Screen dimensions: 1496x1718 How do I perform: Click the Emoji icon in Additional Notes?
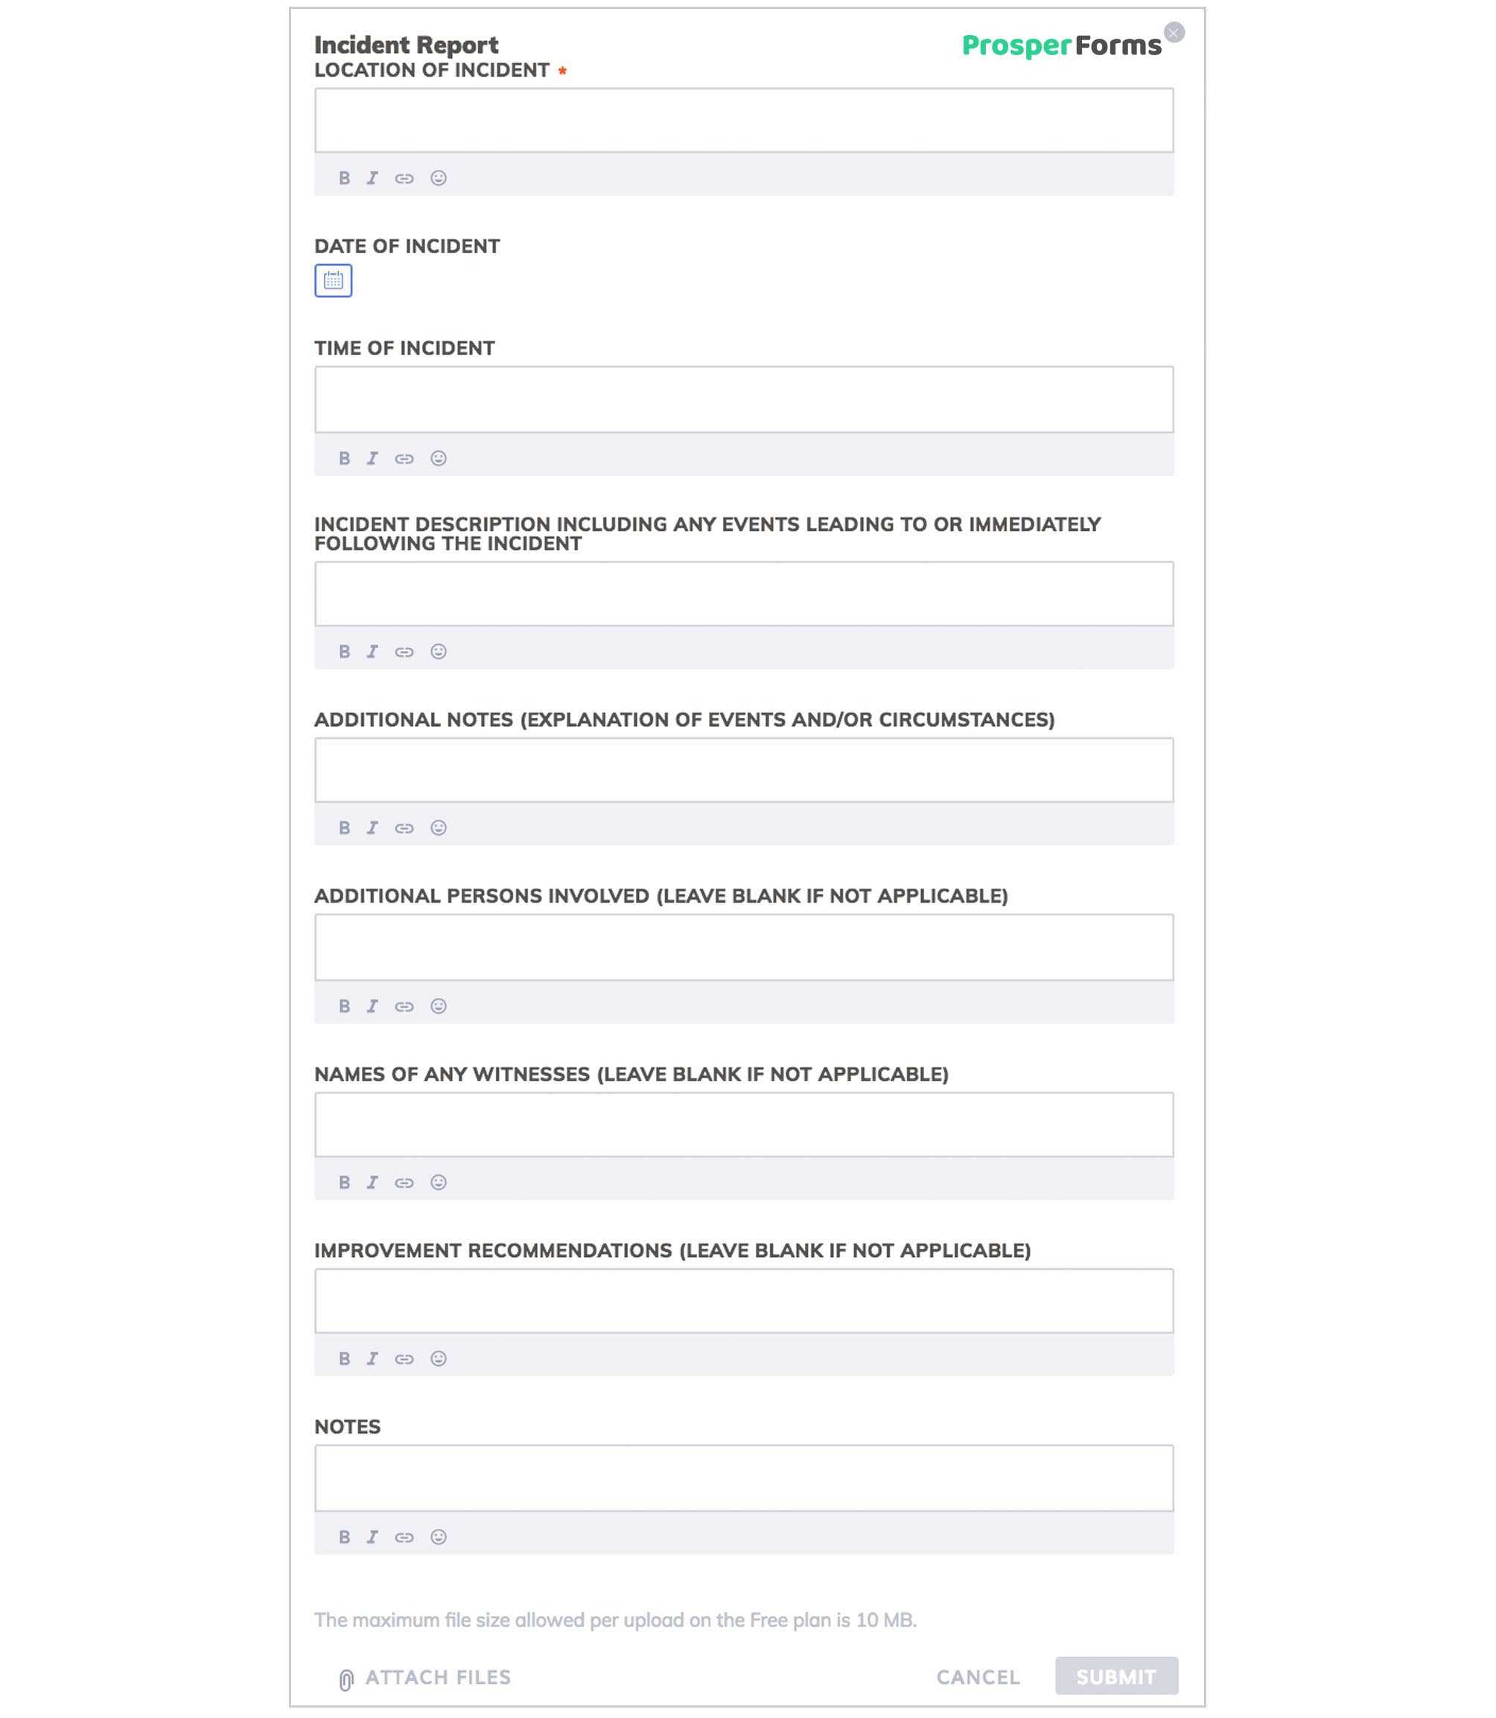tap(437, 828)
